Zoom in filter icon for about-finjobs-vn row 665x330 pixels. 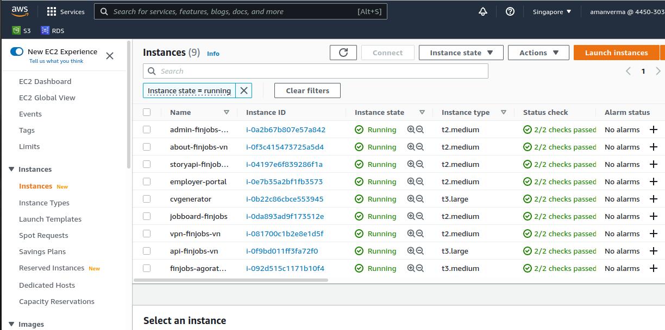411,147
